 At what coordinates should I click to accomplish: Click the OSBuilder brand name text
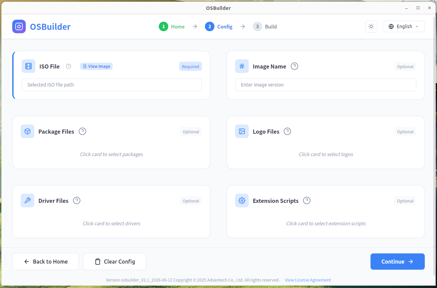[50, 26]
